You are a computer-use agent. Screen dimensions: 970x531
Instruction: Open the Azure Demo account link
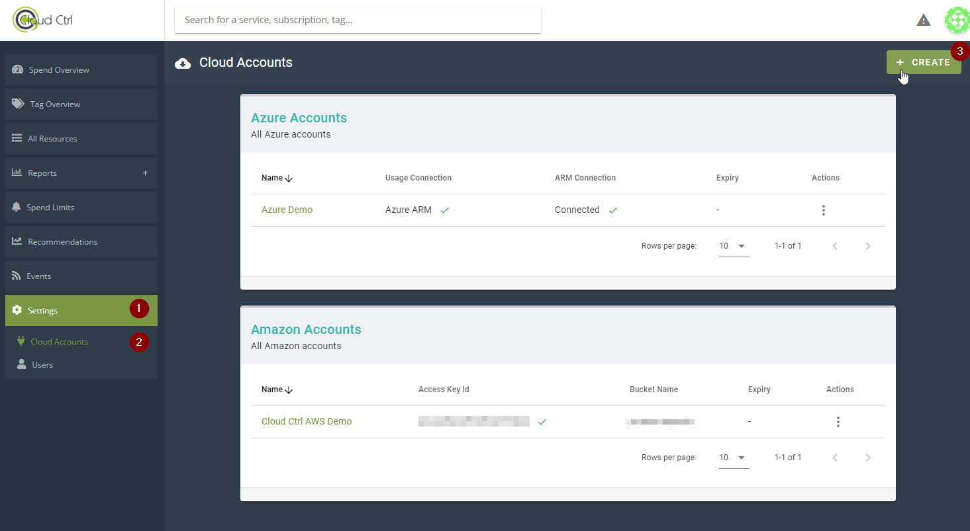(287, 210)
